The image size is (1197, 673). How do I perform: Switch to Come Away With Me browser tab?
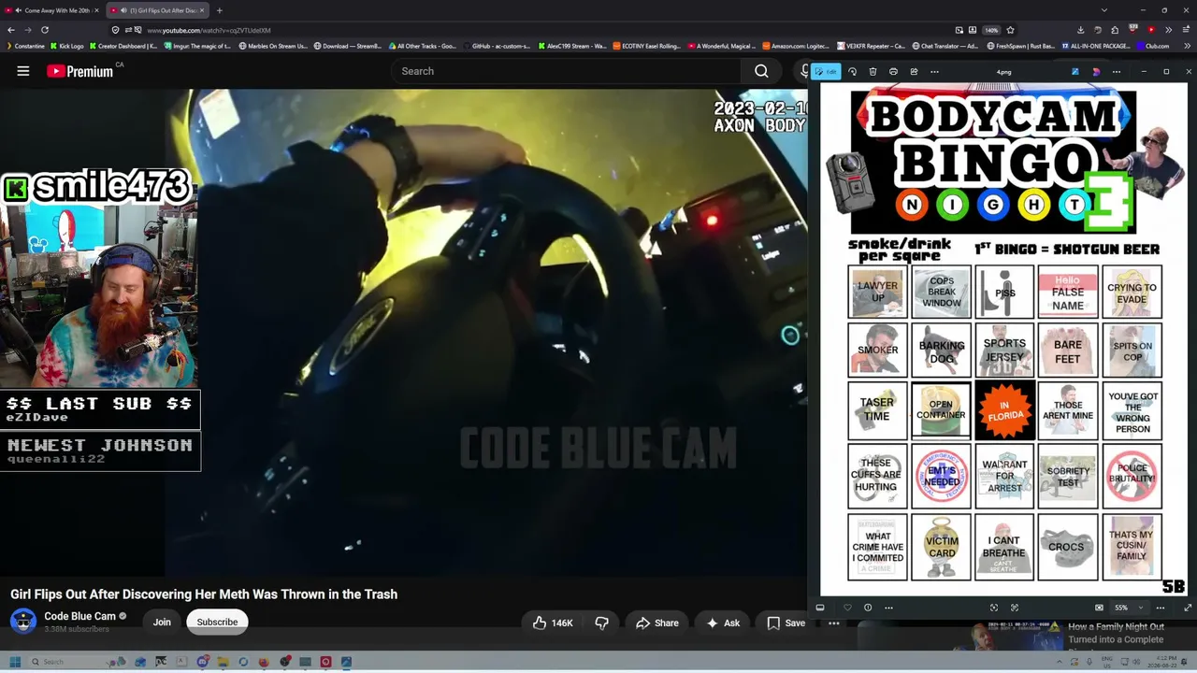click(56, 10)
